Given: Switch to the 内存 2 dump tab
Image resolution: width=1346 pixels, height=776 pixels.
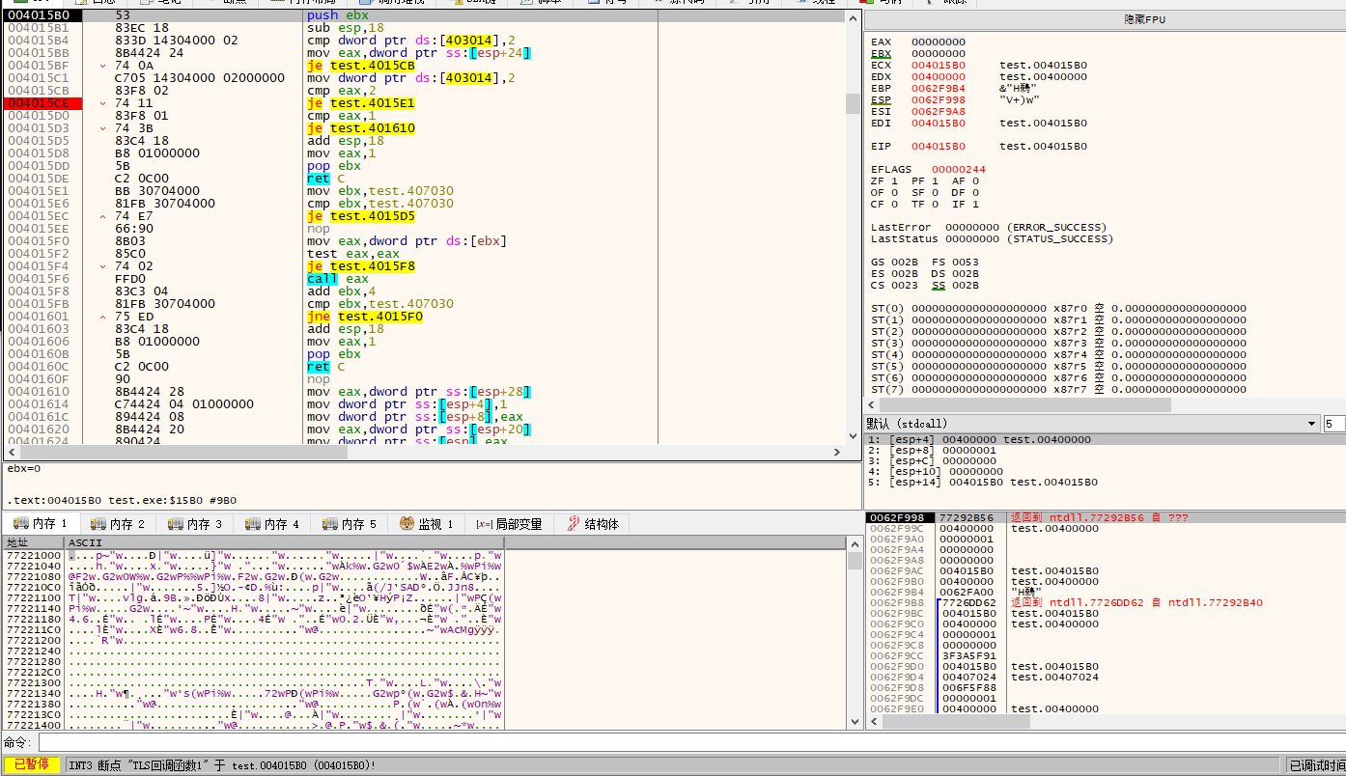Looking at the screenshot, I should click(x=118, y=523).
